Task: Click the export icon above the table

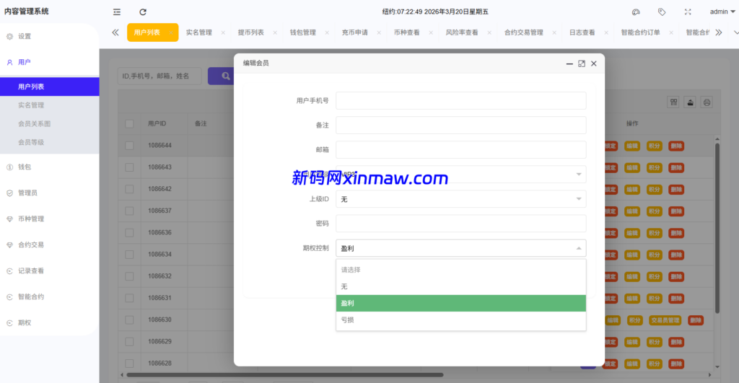Action: point(690,102)
